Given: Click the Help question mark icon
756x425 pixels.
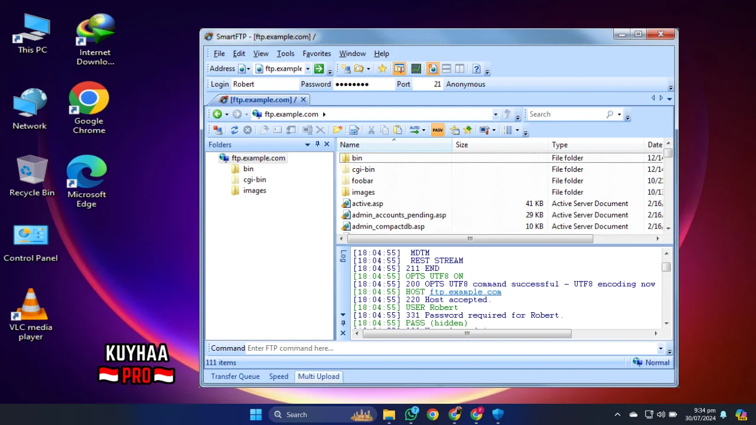Looking at the screenshot, I should point(477,68).
